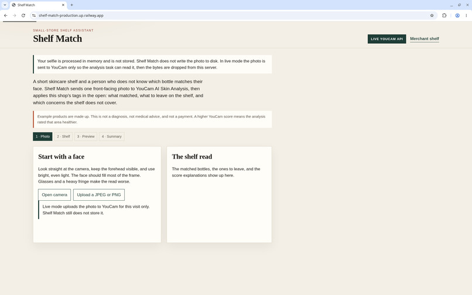Select the Shelf Match browser tab
The width and height of the screenshot is (472, 295).
[38, 5]
